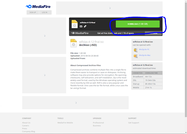Open the MediaFire Mobile footer link
Image resolution: width=187 pixels, height=134 pixels.
[65, 123]
